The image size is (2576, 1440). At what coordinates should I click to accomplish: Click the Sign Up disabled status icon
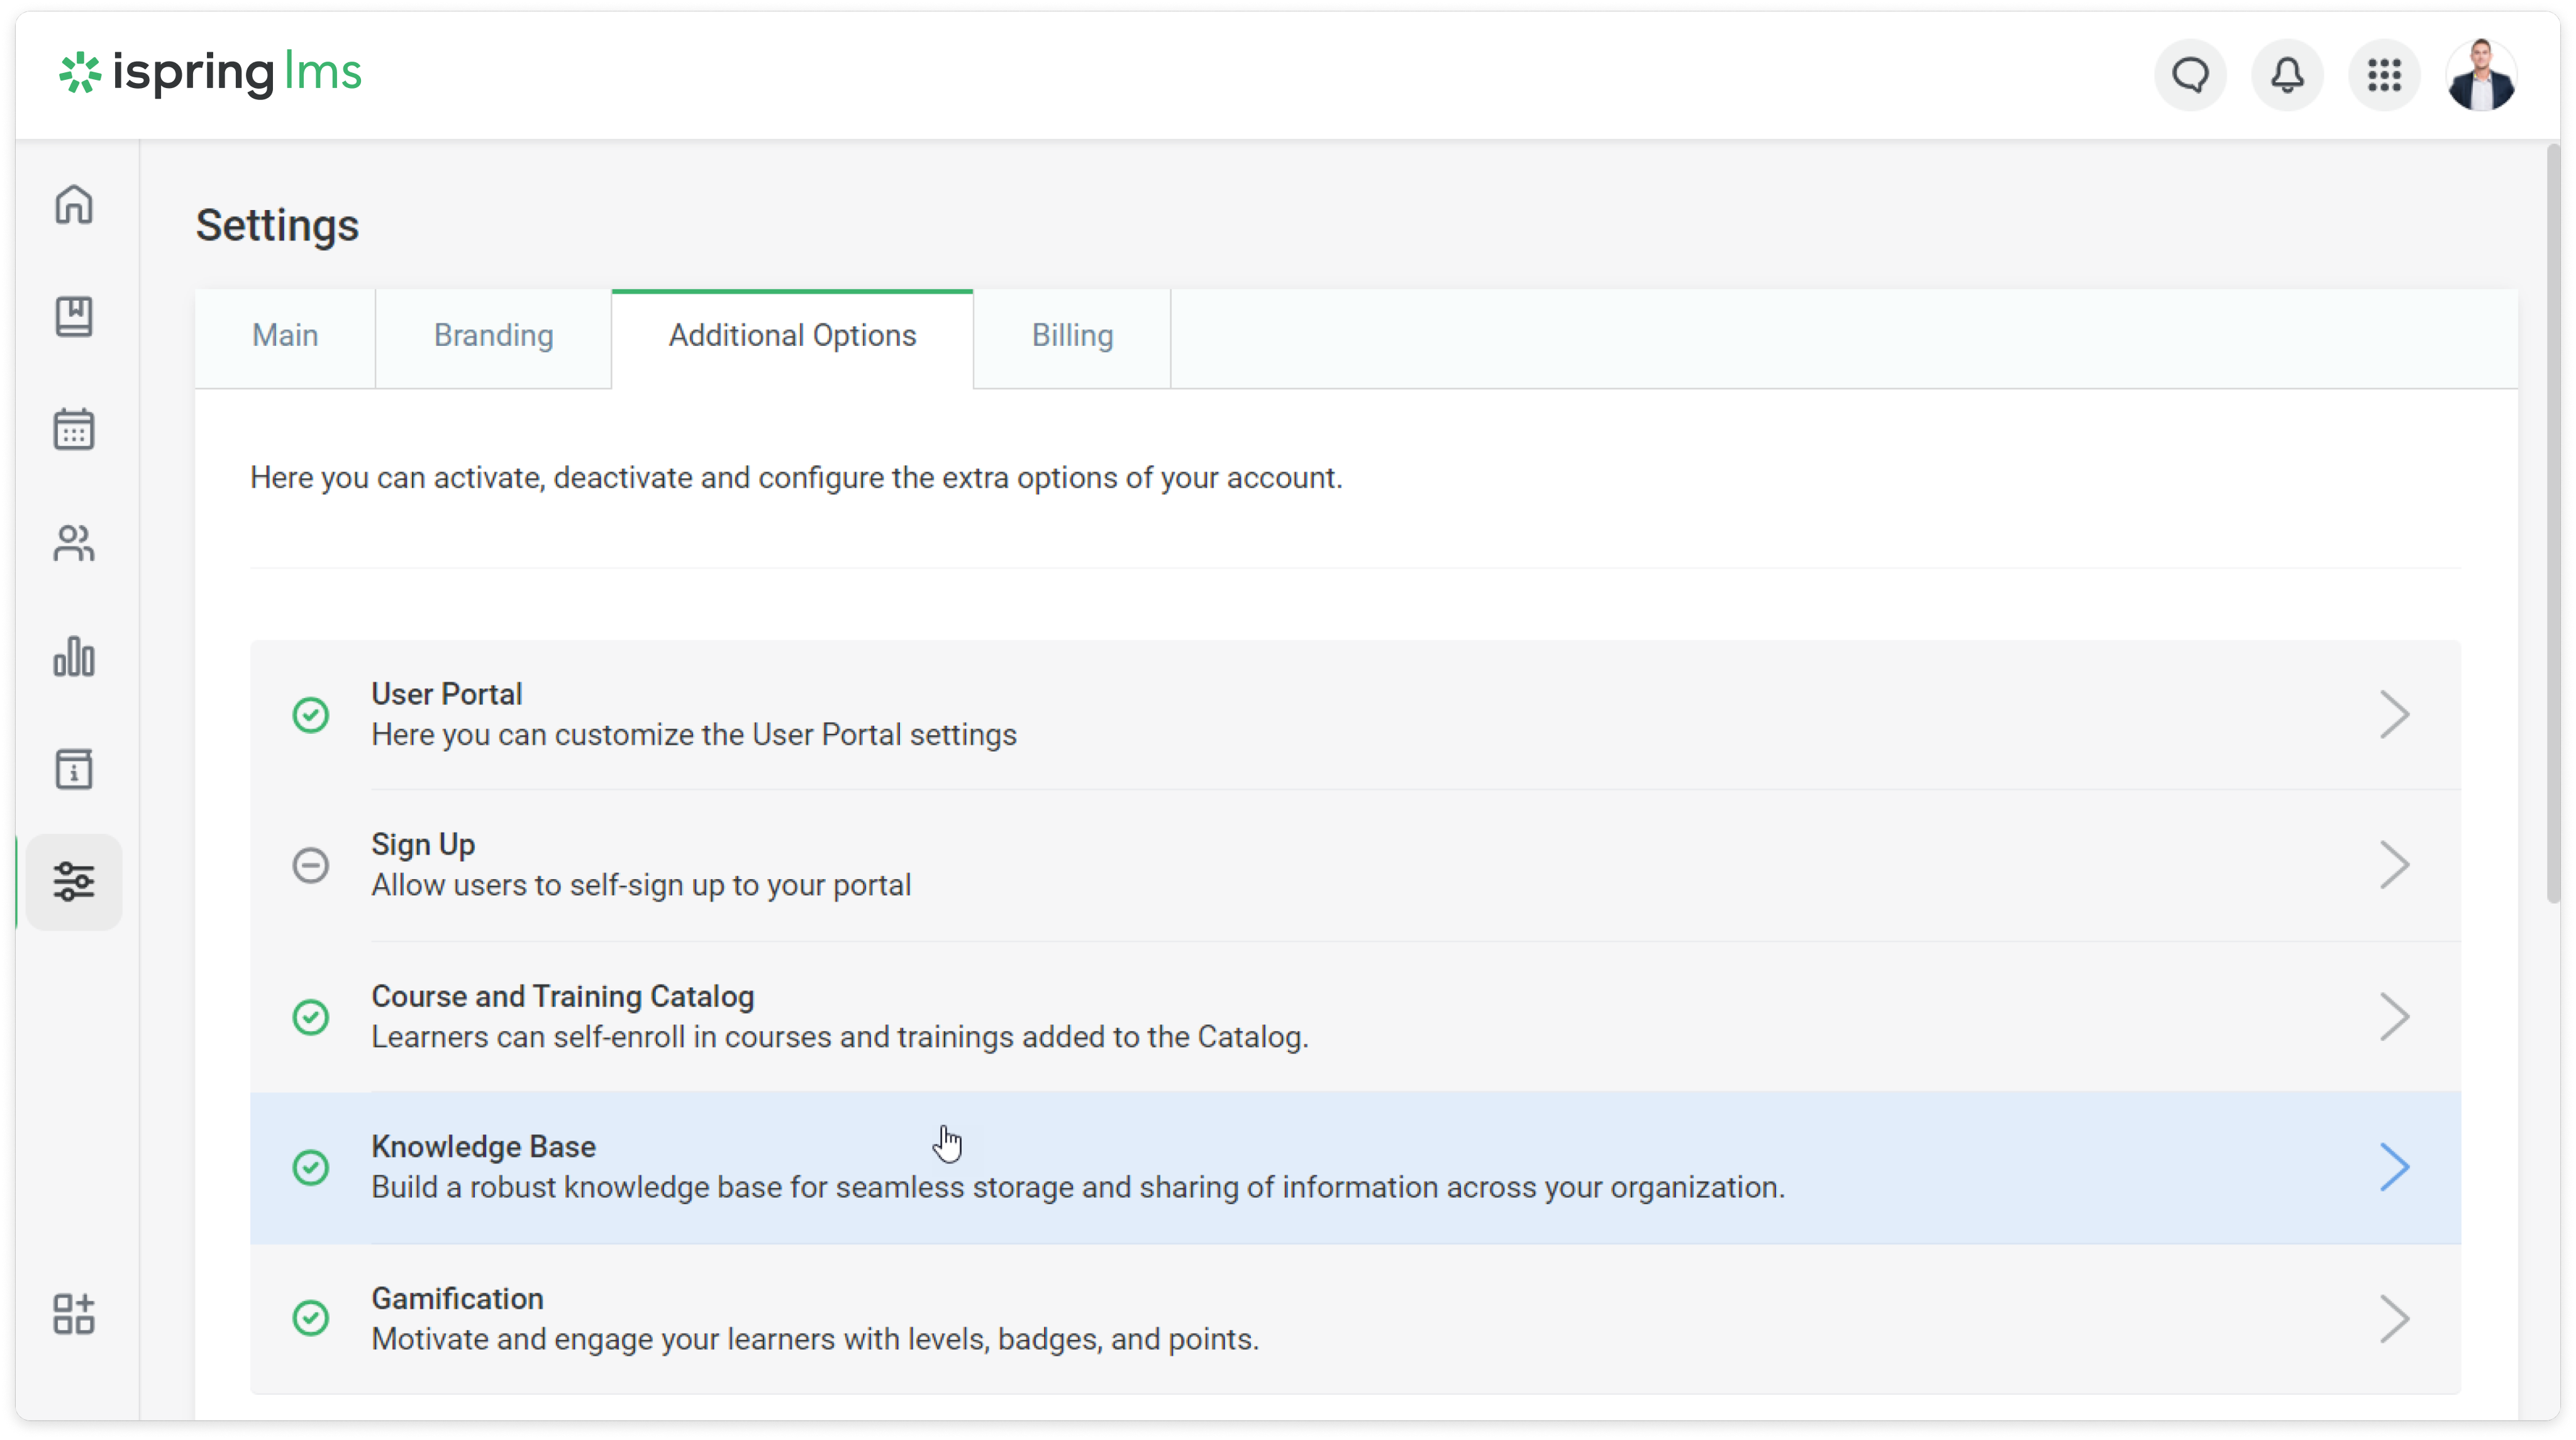point(311,865)
